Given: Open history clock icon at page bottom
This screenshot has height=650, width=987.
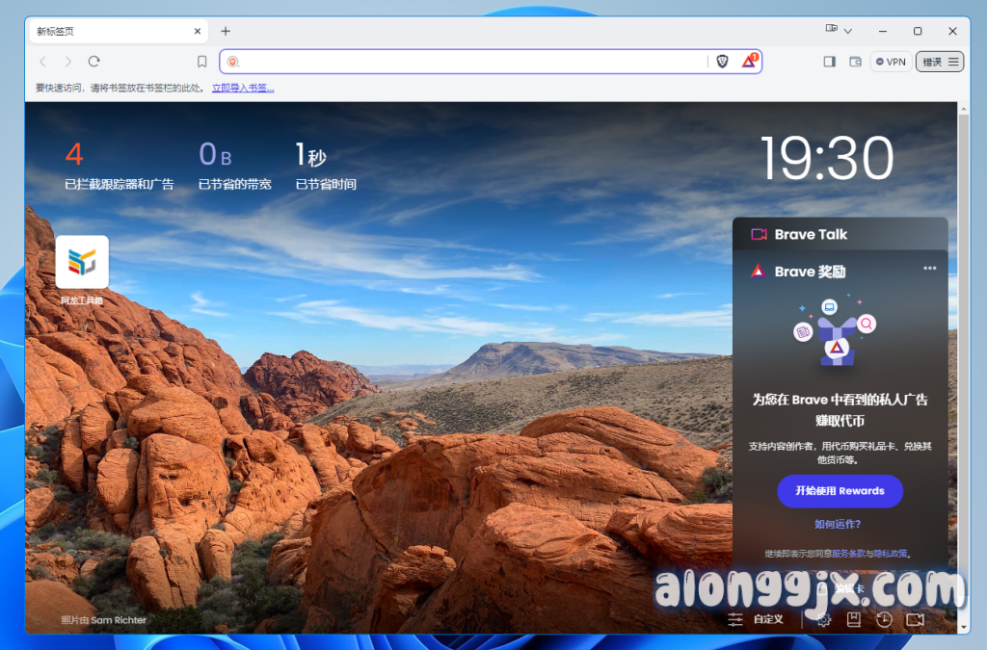Looking at the screenshot, I should click(884, 619).
